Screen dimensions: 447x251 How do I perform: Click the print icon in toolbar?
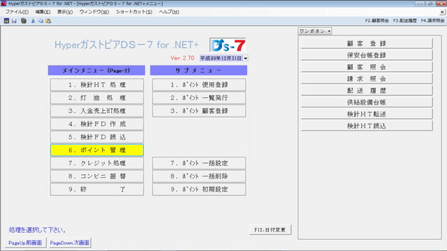(x=24, y=21)
